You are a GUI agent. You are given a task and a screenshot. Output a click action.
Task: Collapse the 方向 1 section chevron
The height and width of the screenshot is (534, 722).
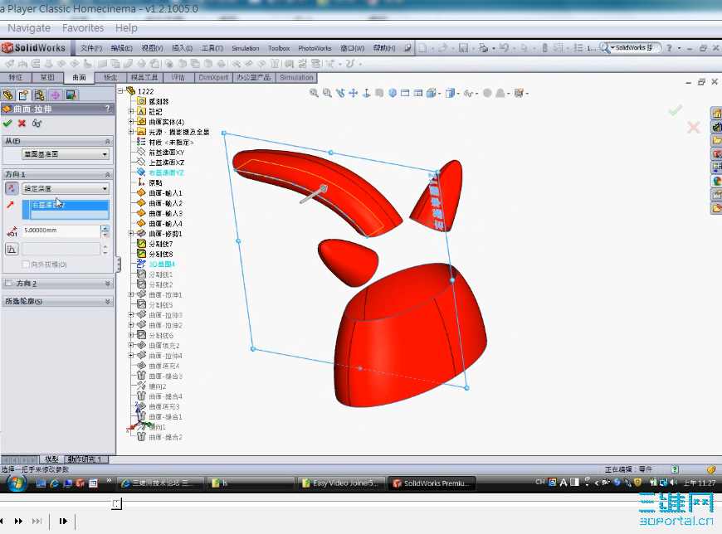click(107, 174)
